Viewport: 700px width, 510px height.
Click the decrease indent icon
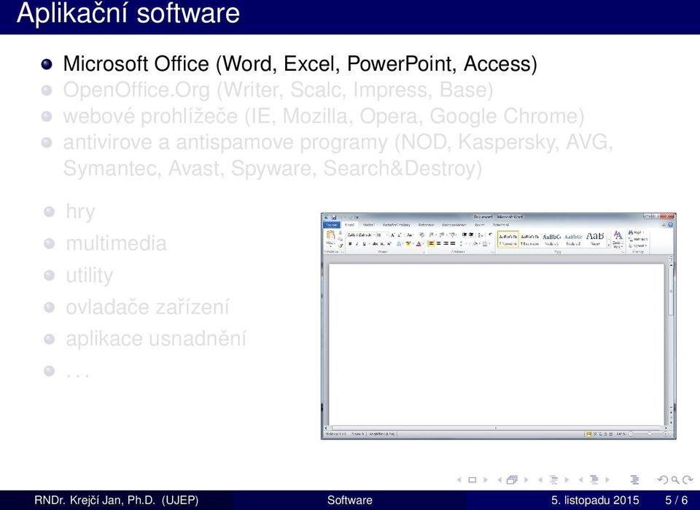coord(464,235)
